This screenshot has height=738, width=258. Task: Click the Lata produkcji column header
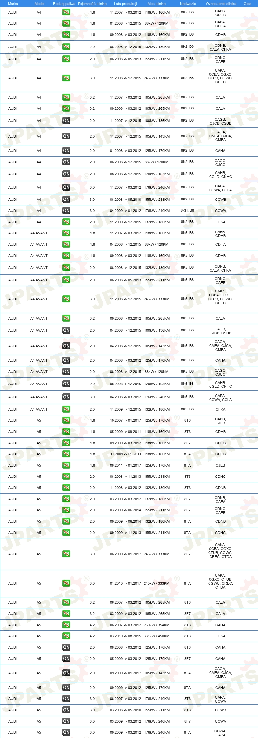pos(125,4)
